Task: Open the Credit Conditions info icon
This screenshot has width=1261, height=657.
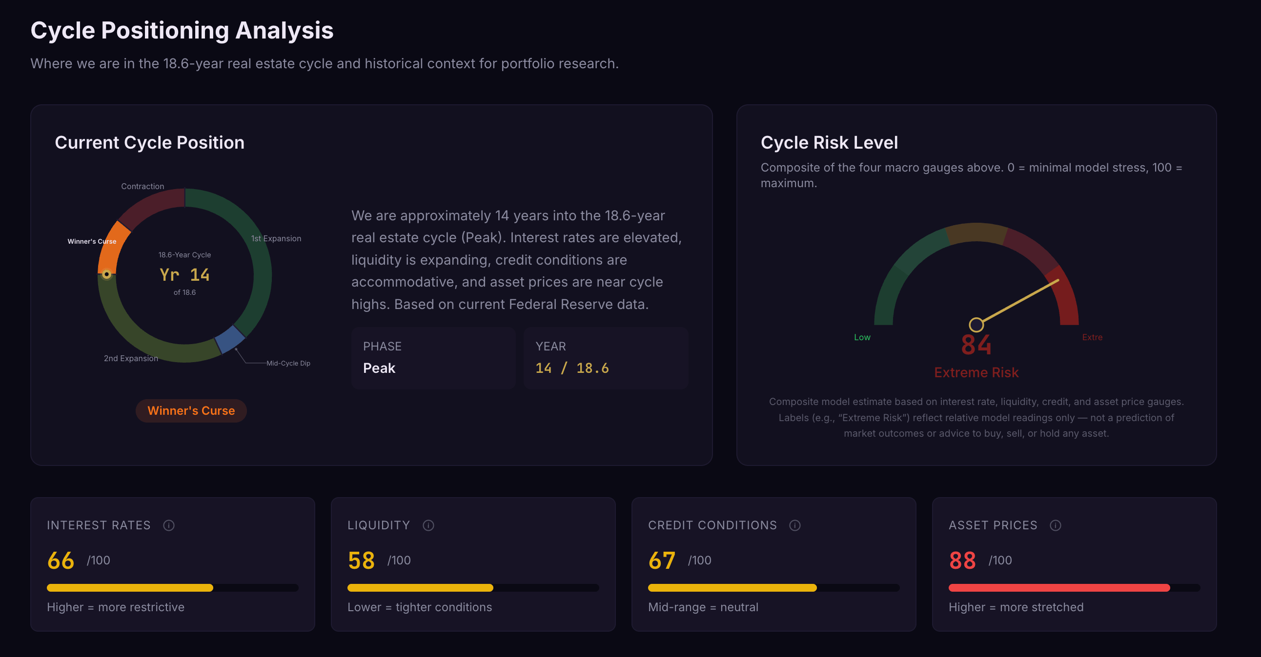Action: click(795, 525)
